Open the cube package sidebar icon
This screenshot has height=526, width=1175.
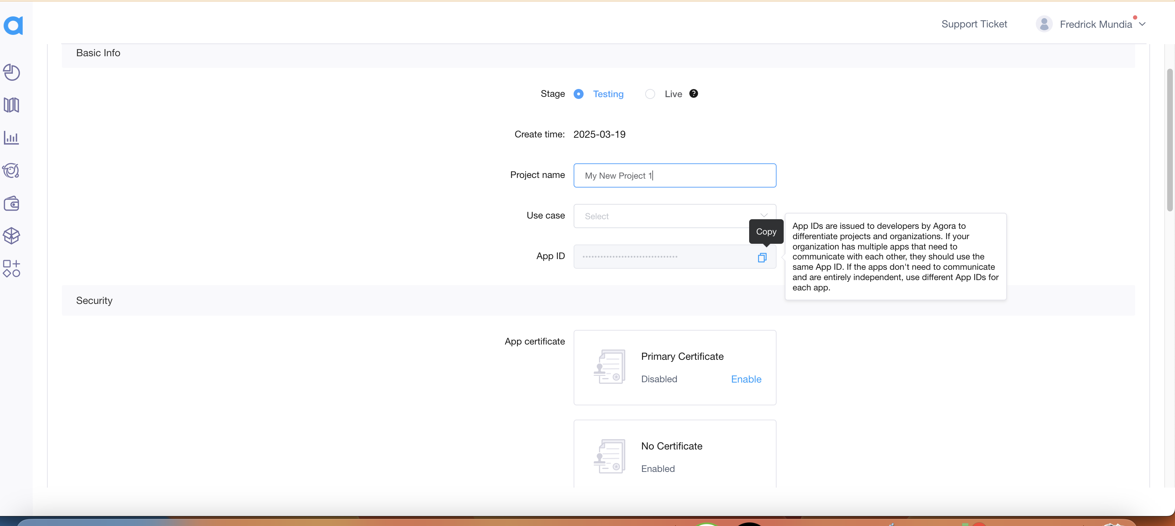tap(11, 236)
